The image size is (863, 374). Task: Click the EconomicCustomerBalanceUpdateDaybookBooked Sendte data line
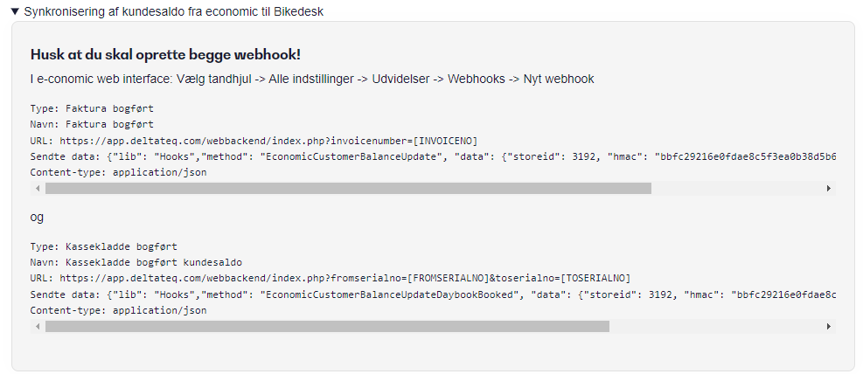point(433,294)
